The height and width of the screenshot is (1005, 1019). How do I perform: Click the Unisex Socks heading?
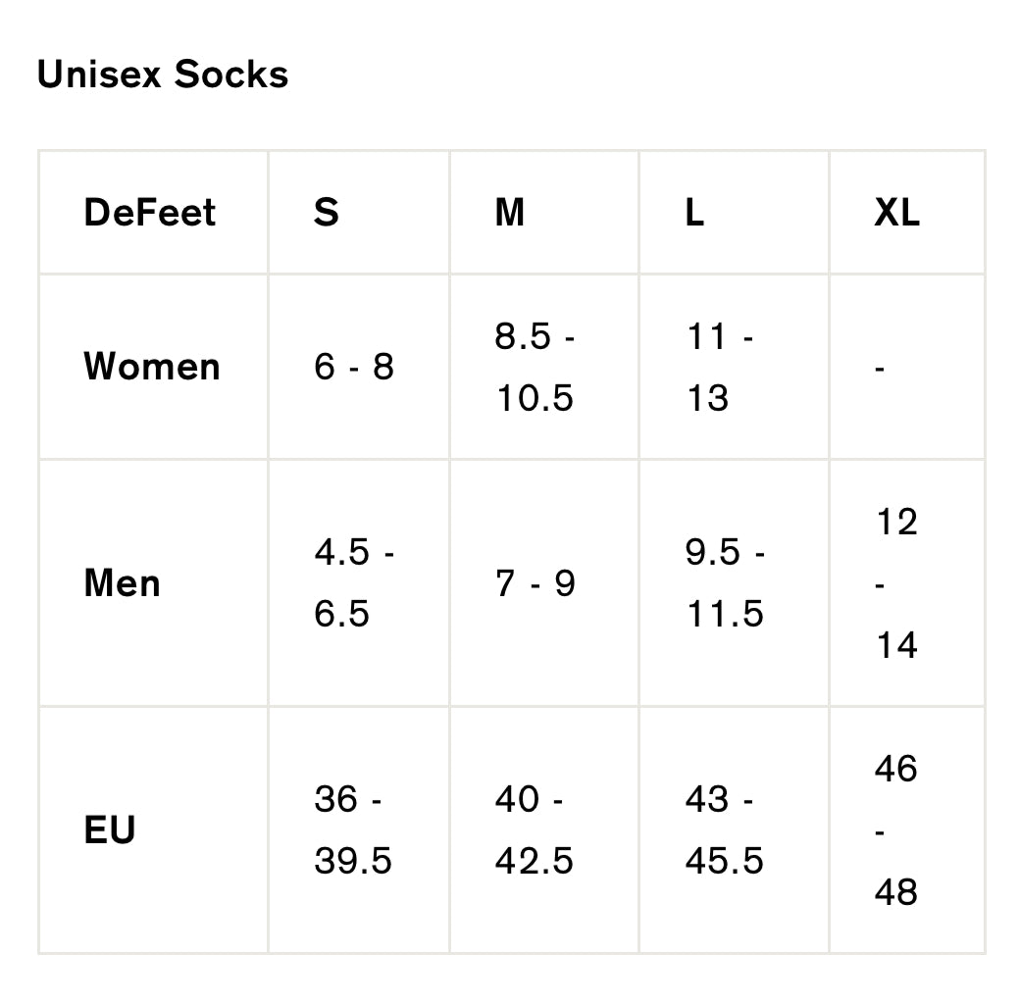click(163, 75)
